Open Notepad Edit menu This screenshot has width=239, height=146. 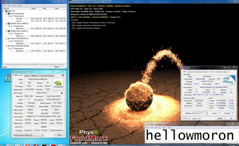(152, 128)
